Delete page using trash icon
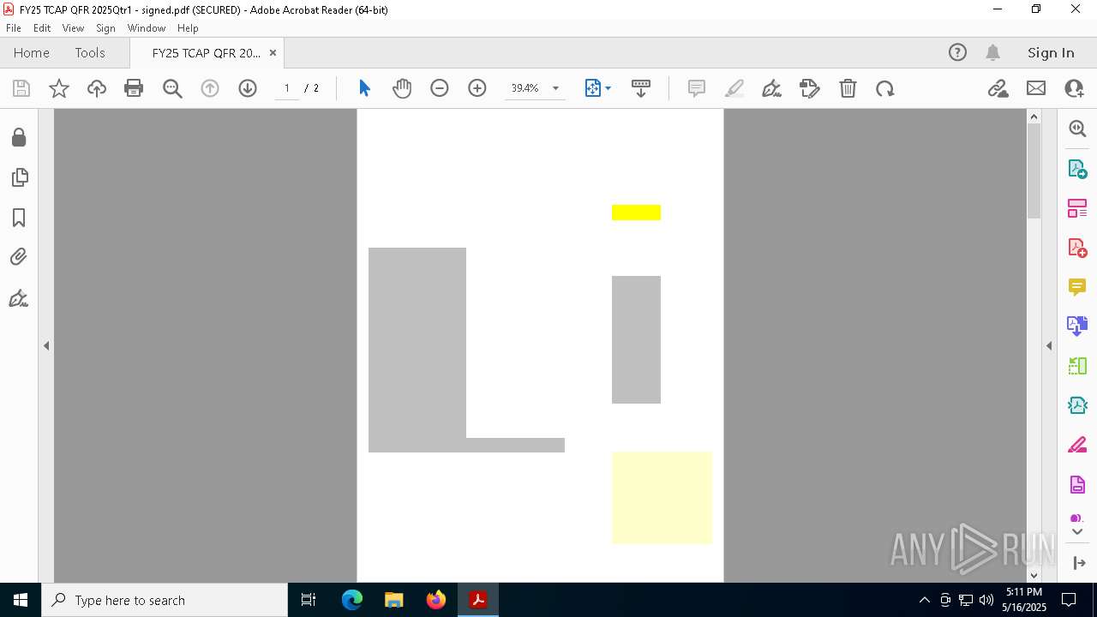1097x617 pixels. [x=848, y=88]
